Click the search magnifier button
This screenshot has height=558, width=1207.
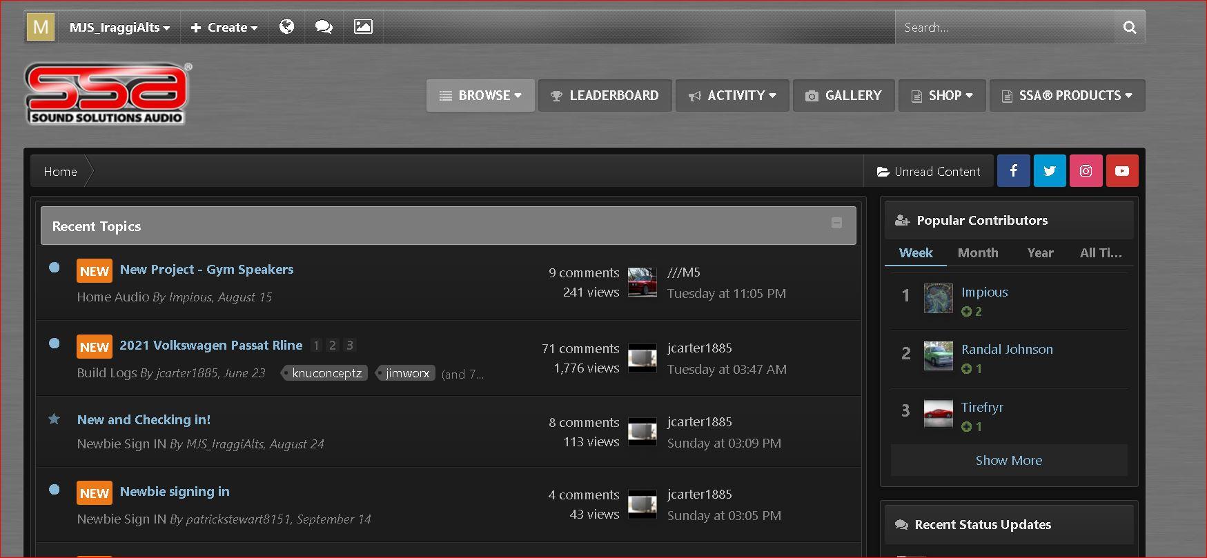[x=1130, y=28]
